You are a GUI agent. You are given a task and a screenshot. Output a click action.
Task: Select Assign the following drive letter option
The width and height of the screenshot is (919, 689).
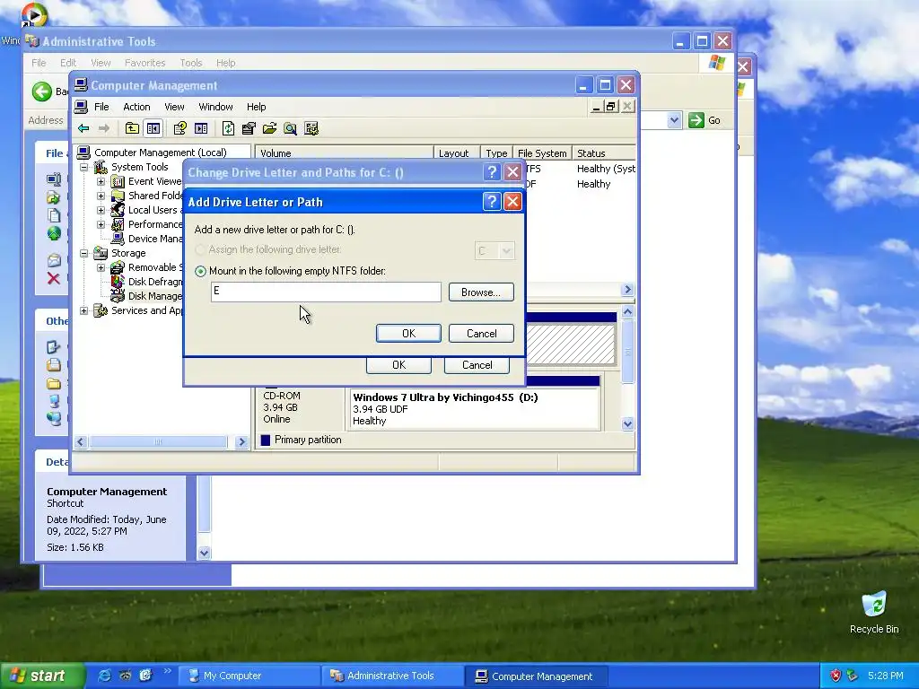[x=201, y=249]
